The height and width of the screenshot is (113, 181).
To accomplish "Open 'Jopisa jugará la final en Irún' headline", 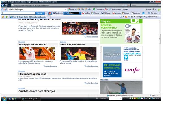I will coord(32,45).
